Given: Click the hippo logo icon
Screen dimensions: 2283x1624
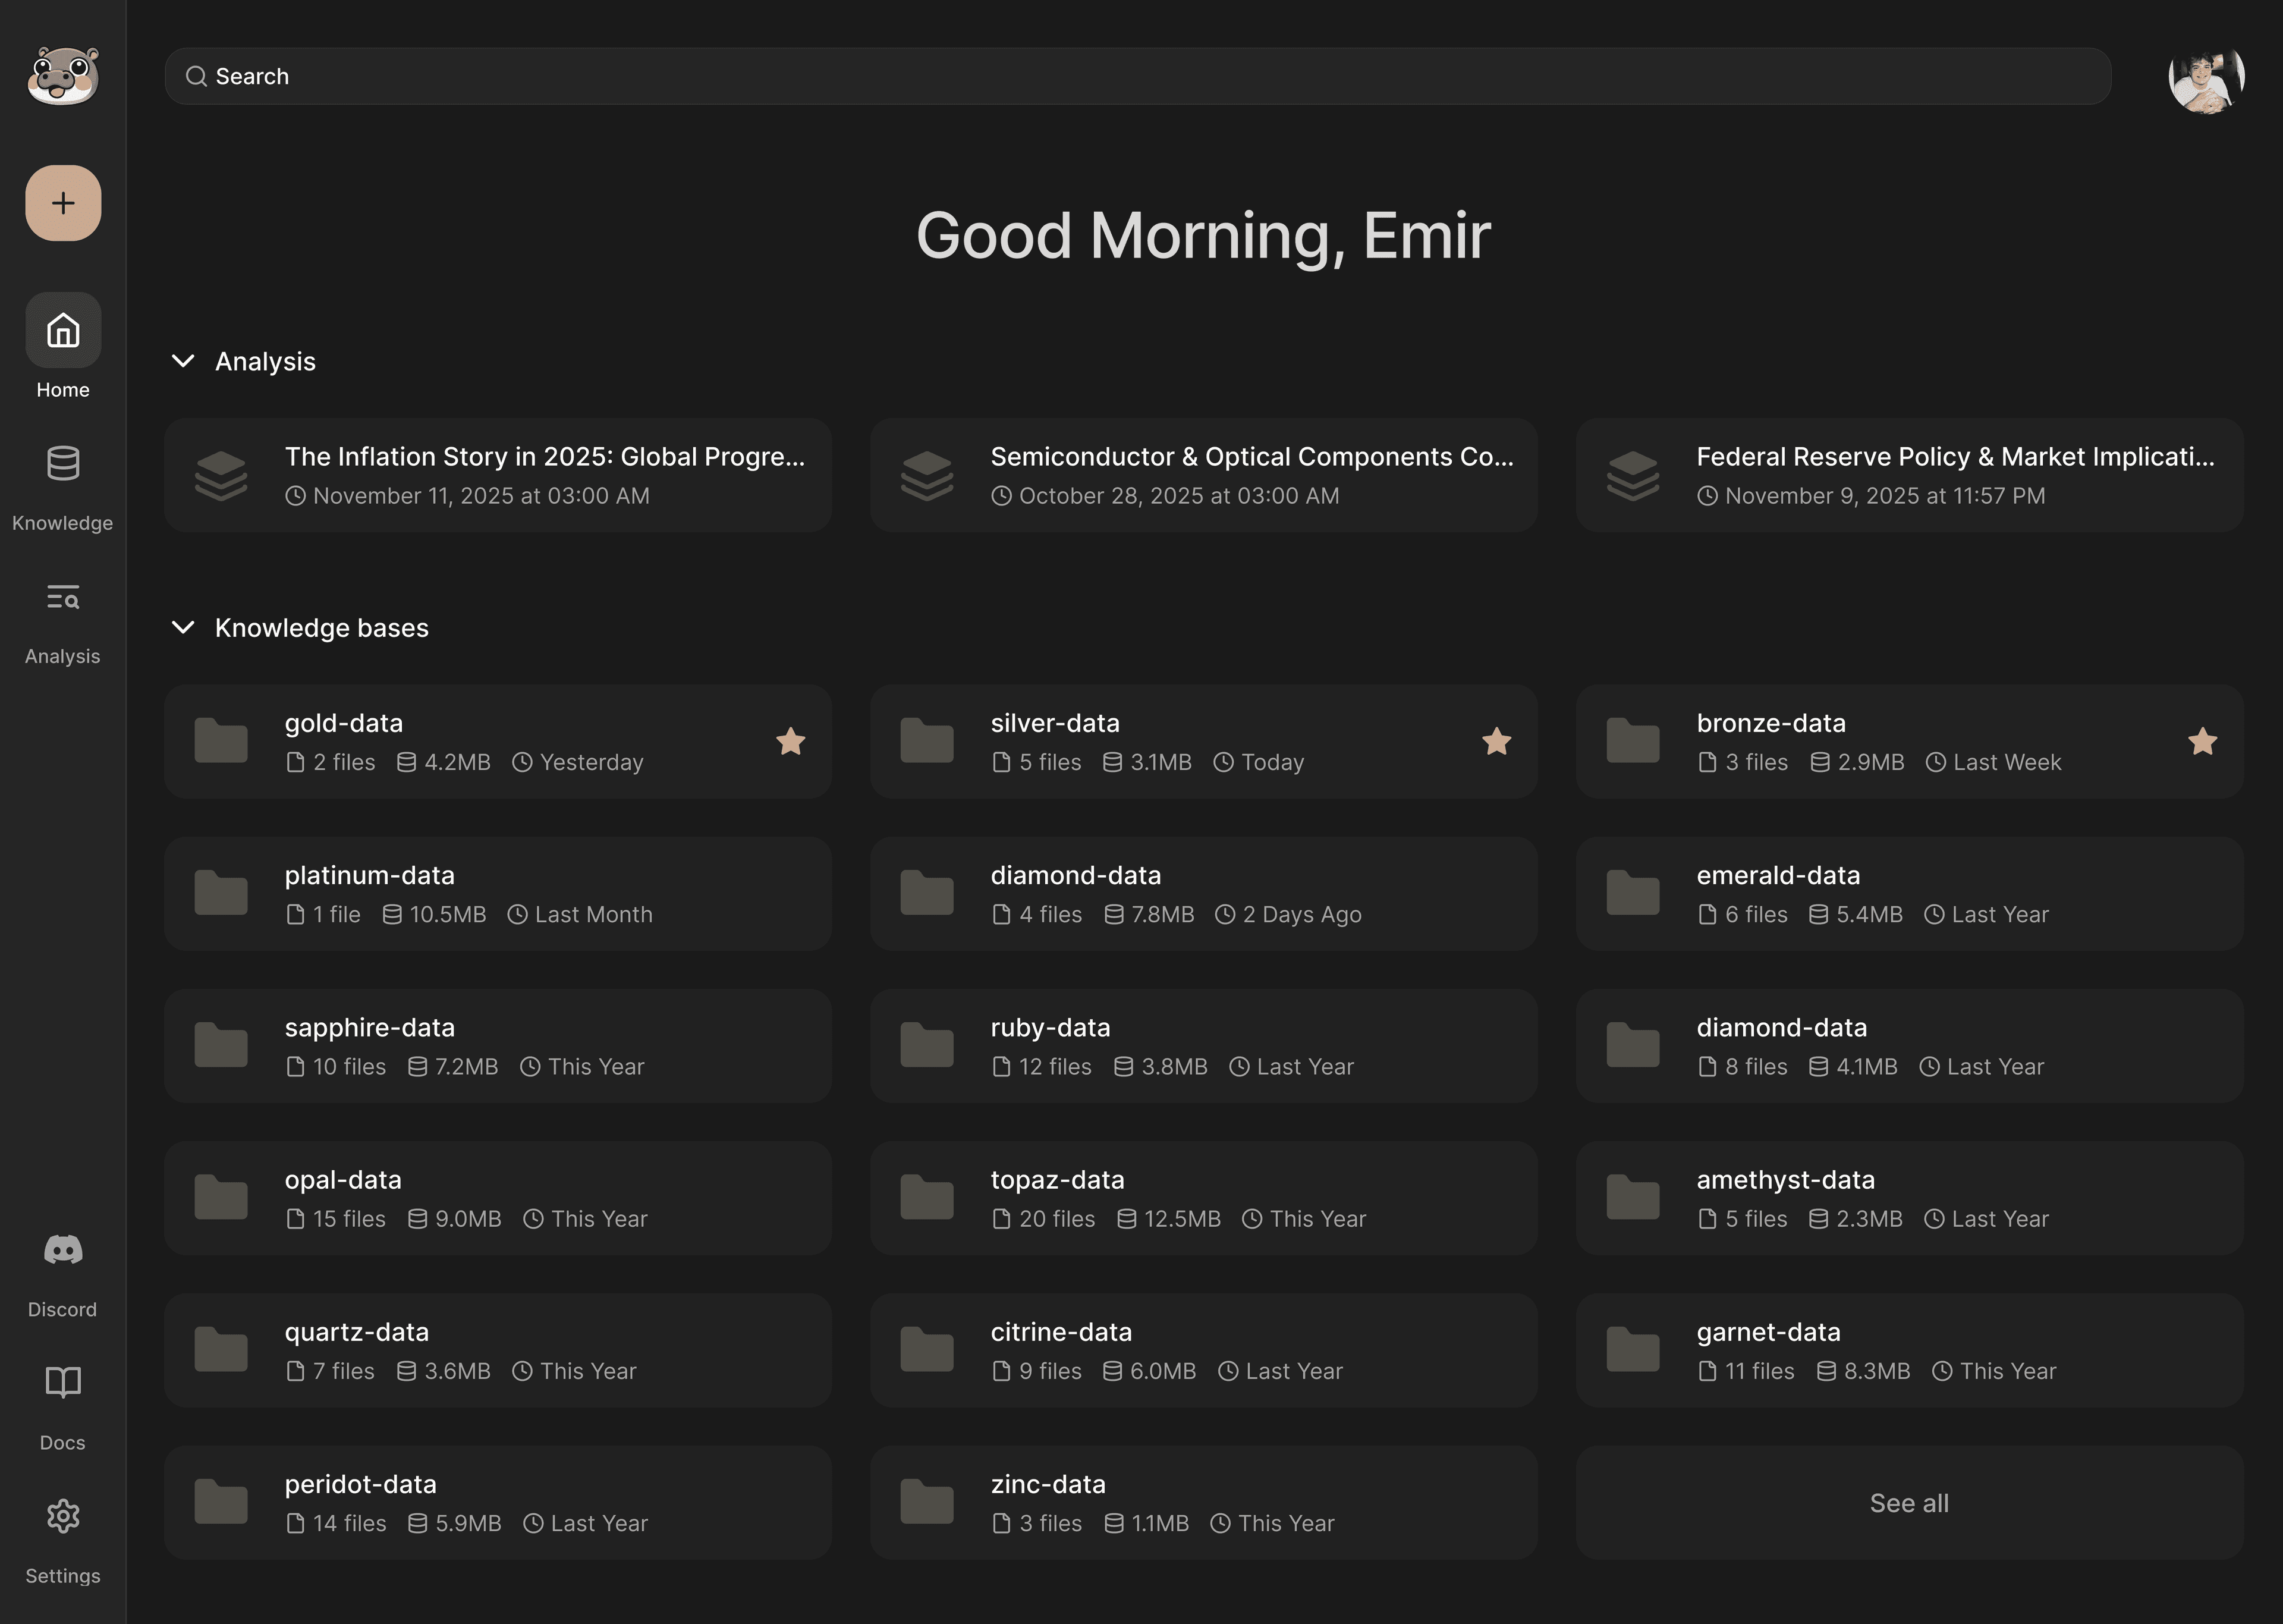Looking at the screenshot, I should pyautogui.click(x=63, y=76).
